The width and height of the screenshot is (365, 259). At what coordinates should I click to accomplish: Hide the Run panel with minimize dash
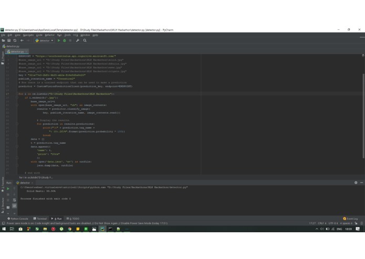point(361,183)
